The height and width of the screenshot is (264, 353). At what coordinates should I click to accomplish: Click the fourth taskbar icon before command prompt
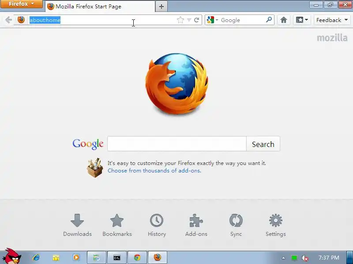pyautogui.click(x=97, y=257)
